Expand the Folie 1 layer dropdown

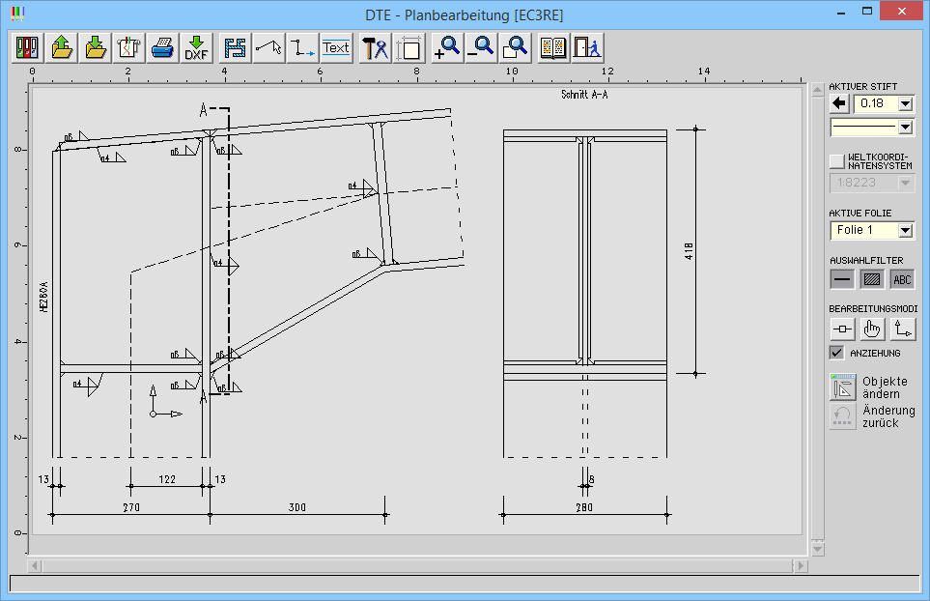[x=905, y=230]
